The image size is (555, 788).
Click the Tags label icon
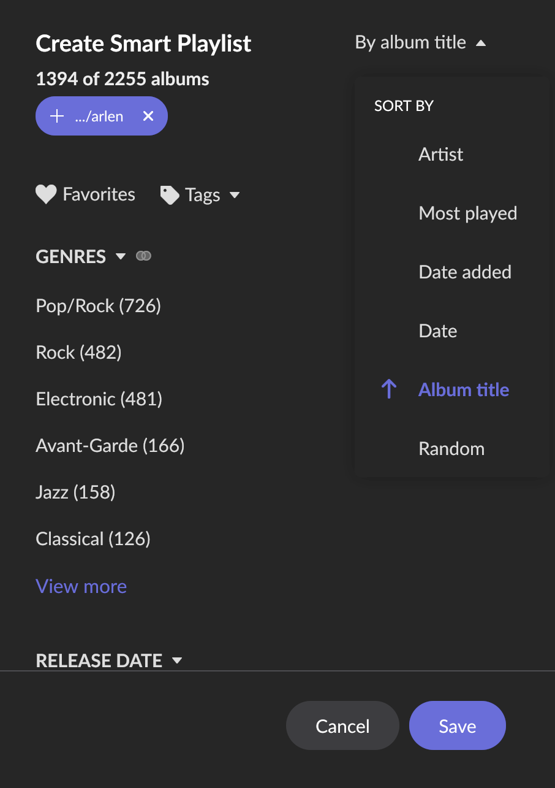[170, 195]
